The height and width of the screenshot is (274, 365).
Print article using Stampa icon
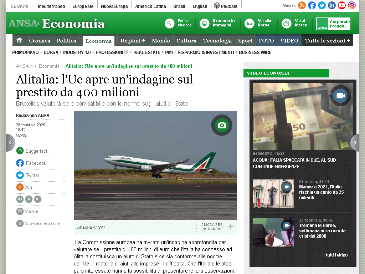(x=20, y=211)
